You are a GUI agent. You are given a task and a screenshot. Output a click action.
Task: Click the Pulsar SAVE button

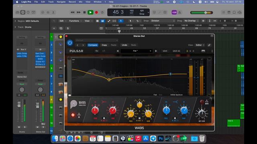pyautogui.click(x=165, y=51)
